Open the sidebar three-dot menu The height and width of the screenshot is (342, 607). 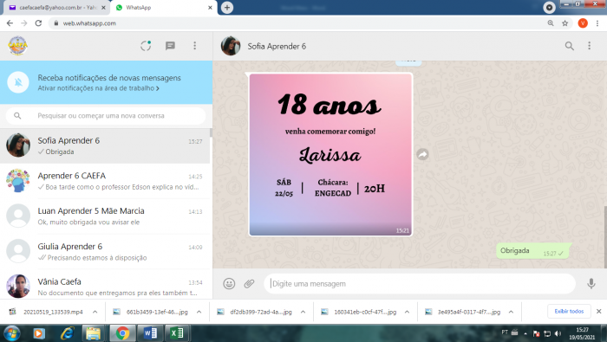tap(195, 46)
